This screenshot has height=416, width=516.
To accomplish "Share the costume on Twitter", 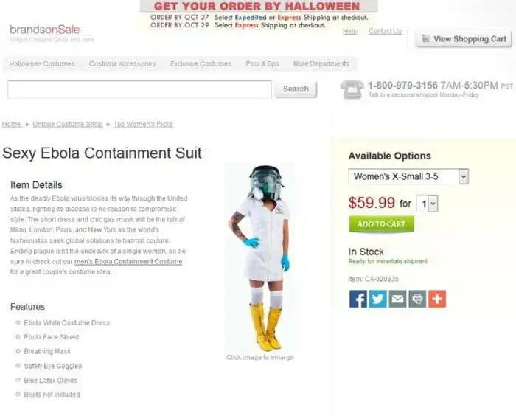I will (377, 299).
